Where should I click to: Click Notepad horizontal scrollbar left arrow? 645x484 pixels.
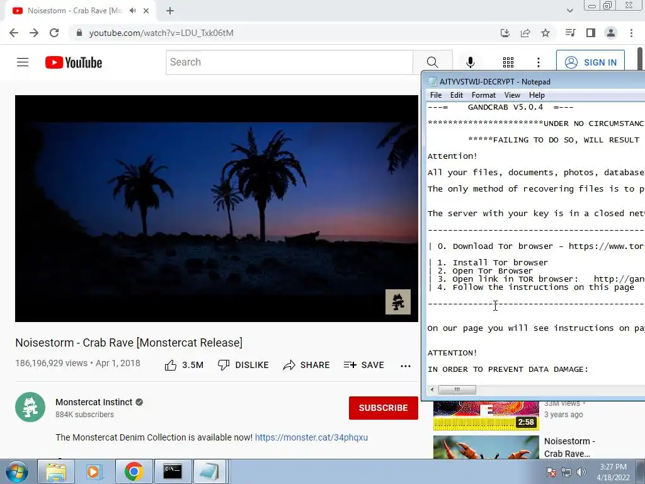click(432, 389)
